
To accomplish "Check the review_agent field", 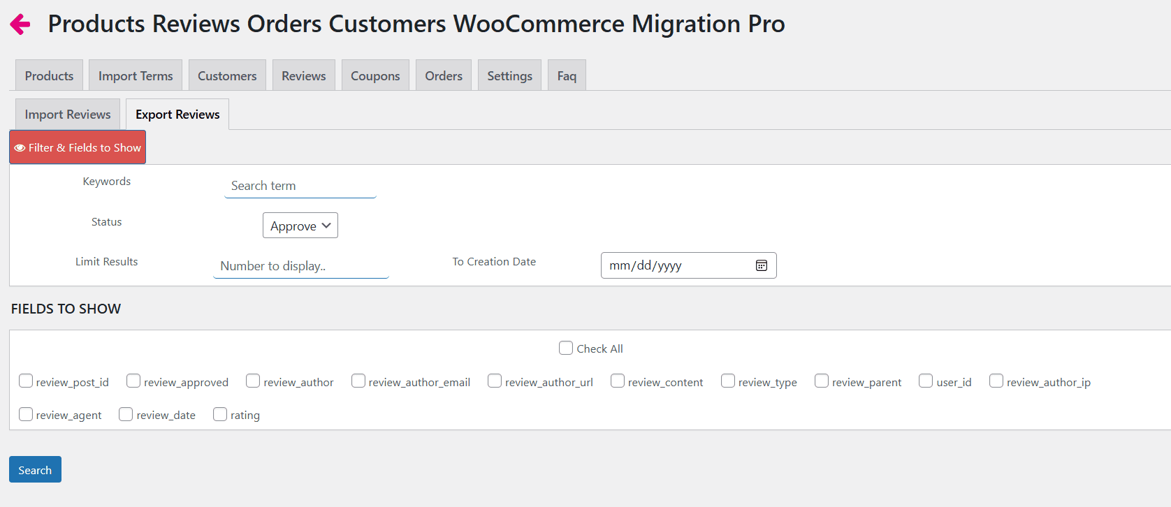I will [26, 414].
